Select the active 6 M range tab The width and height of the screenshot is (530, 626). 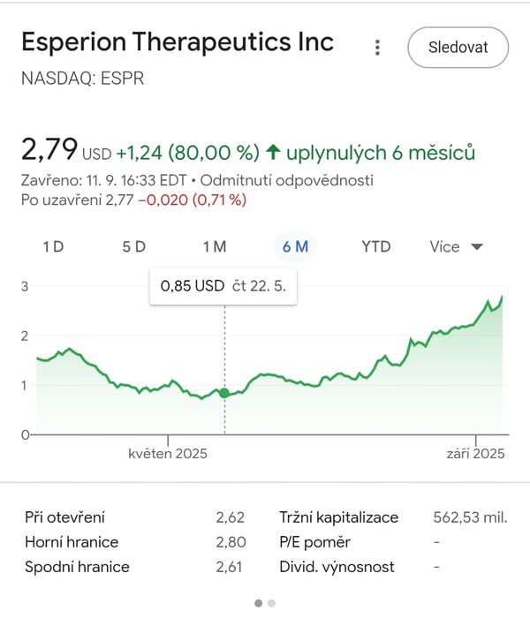coord(295,246)
